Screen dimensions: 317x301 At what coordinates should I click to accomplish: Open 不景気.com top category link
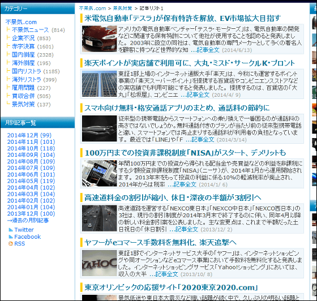21,22
